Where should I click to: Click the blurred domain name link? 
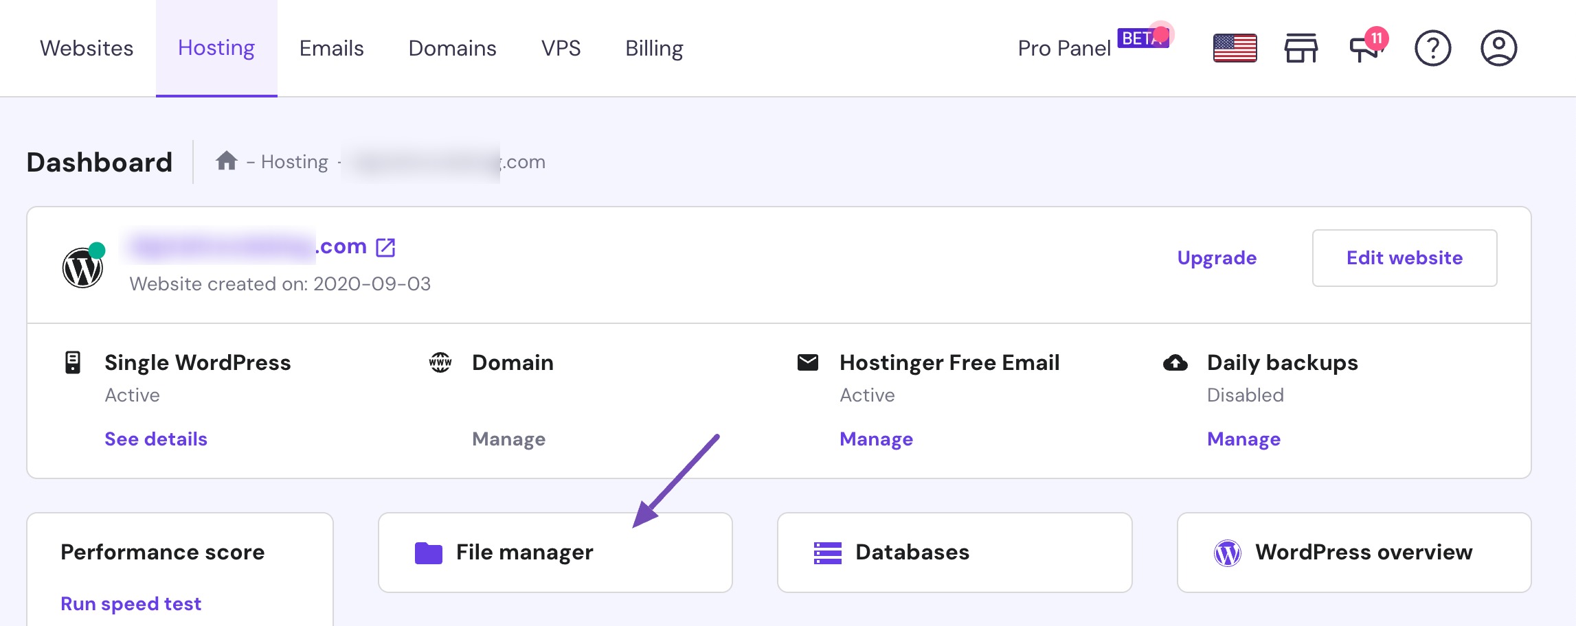coord(249,246)
